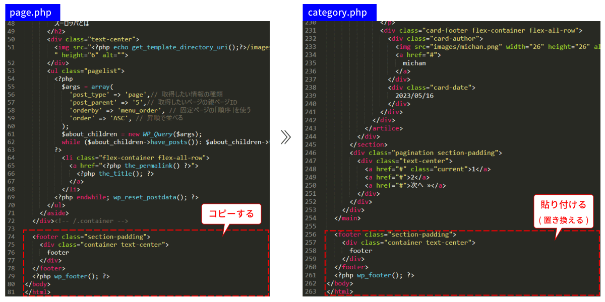Select the 'endwhile; wp_reset_postdata();' line
The width and height of the screenshot is (605, 302).
coord(126,197)
